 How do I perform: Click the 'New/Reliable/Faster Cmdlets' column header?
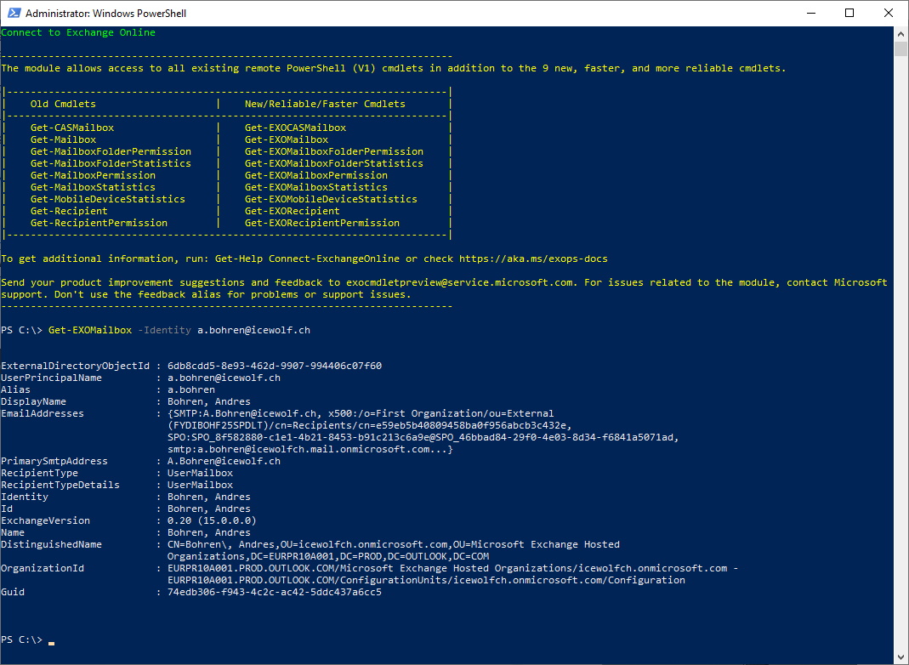coord(325,104)
